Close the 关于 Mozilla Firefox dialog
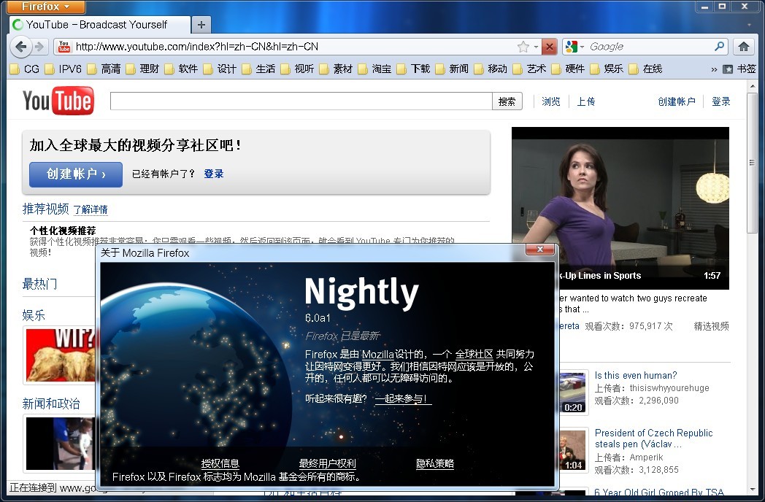This screenshot has width=765, height=502. 540,250
